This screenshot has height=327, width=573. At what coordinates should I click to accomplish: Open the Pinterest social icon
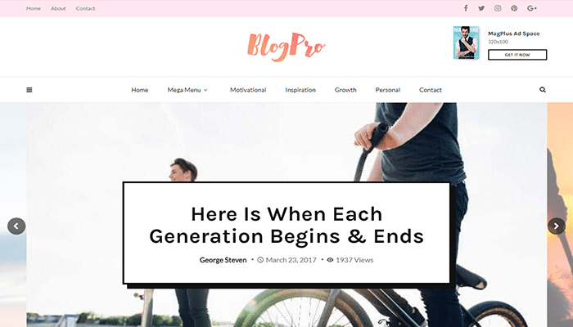coord(514,8)
